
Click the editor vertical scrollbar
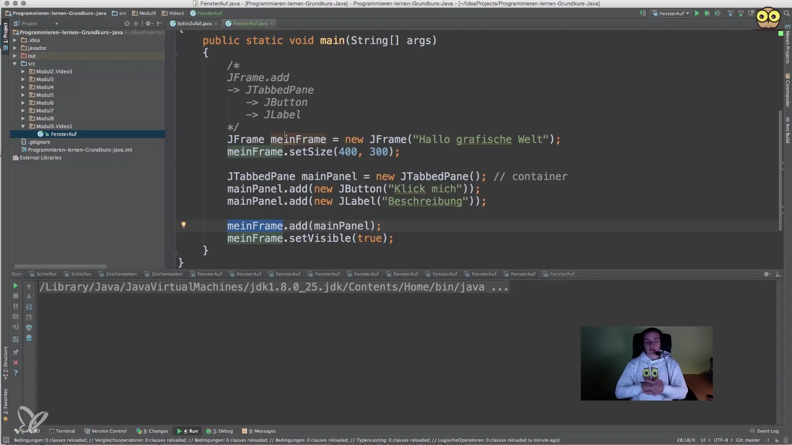click(780, 171)
